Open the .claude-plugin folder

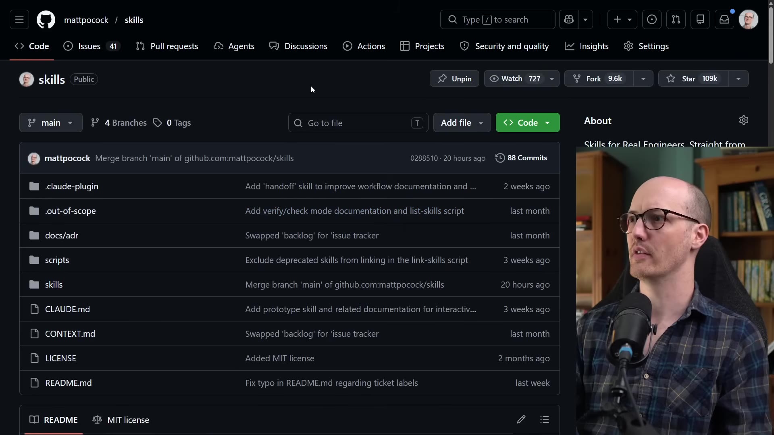[72, 186]
